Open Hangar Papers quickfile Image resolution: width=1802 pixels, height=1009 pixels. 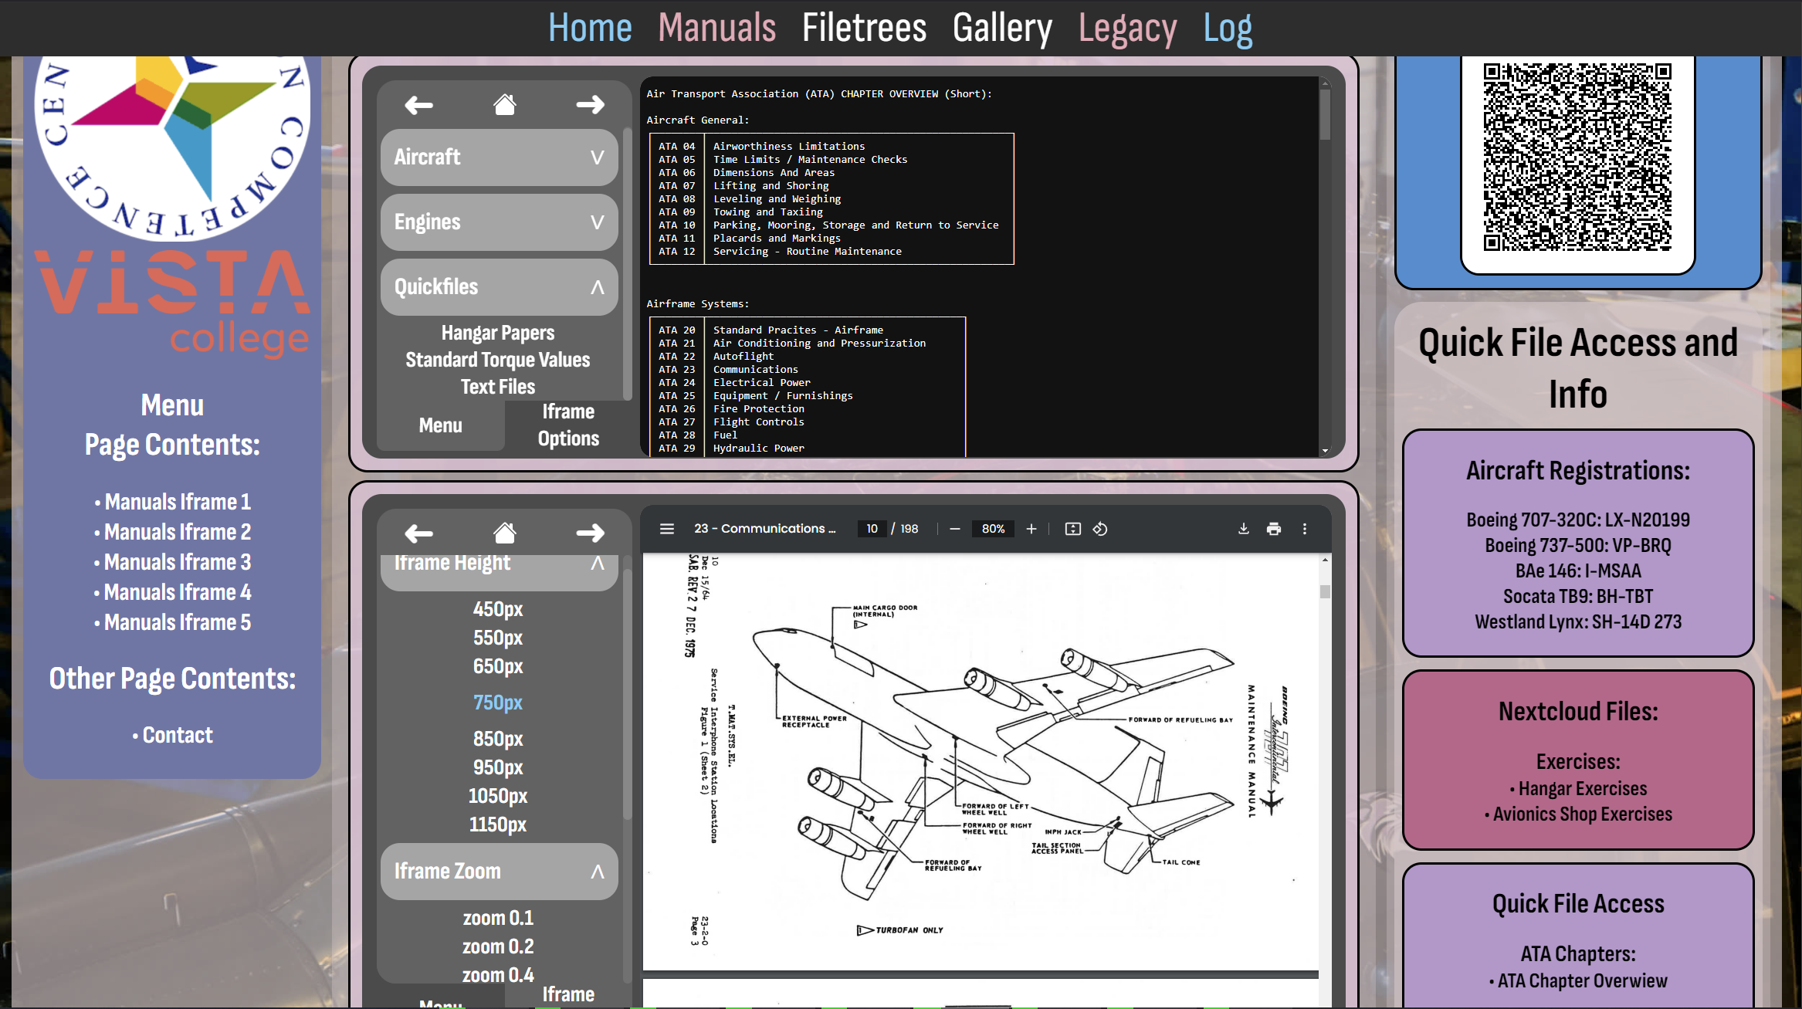click(498, 333)
